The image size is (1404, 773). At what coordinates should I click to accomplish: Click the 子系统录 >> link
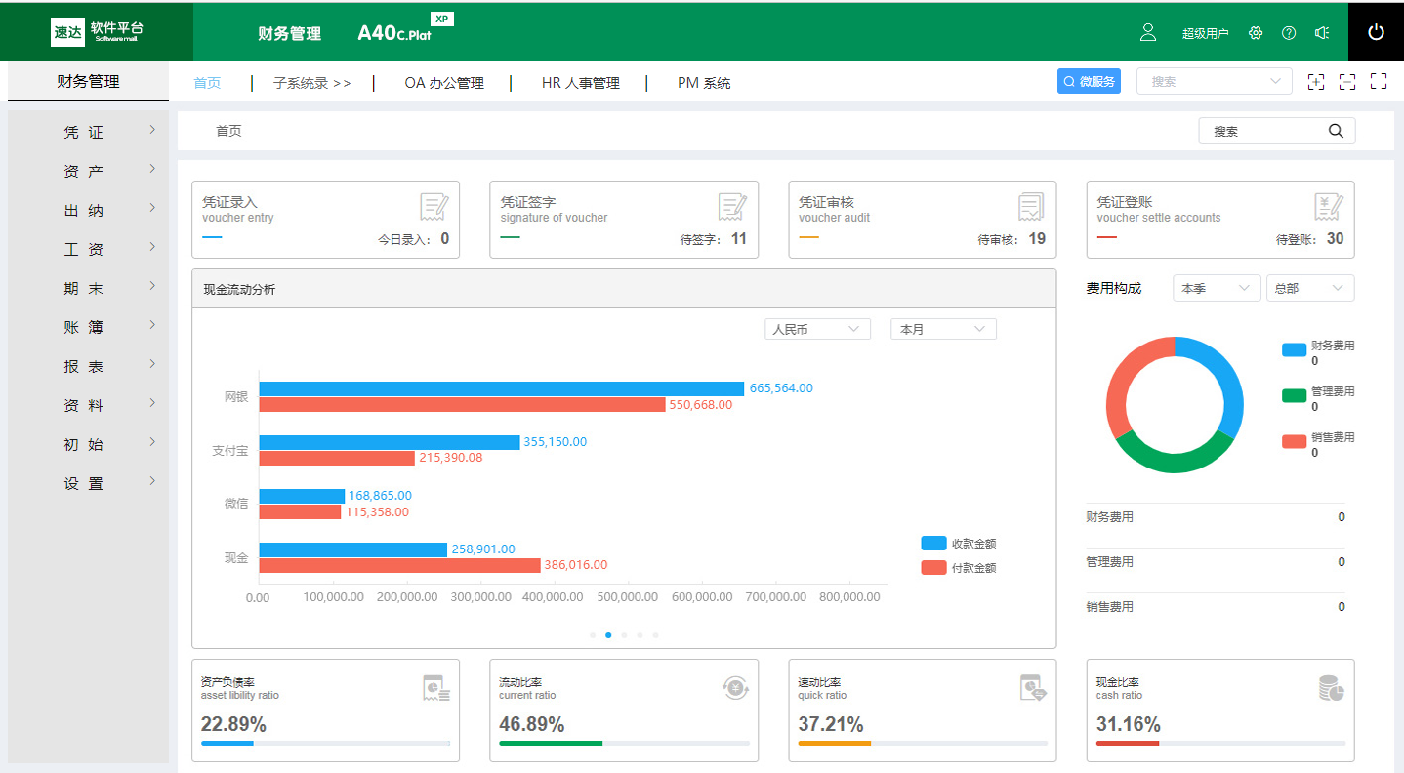pos(311,83)
